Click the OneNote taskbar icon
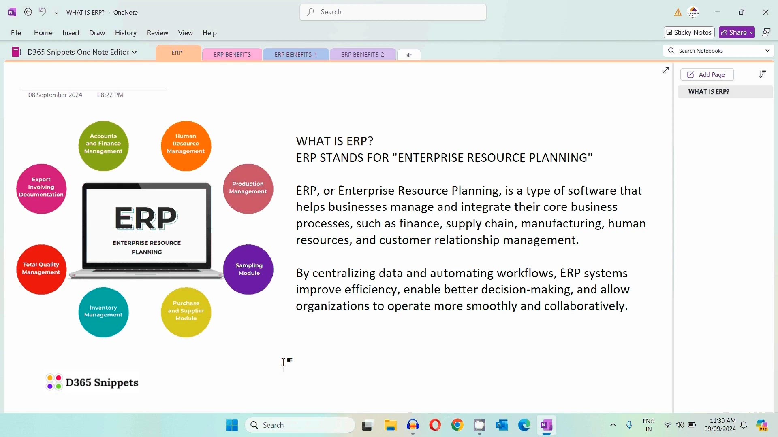Screen dimensions: 778x437 coord(546,425)
